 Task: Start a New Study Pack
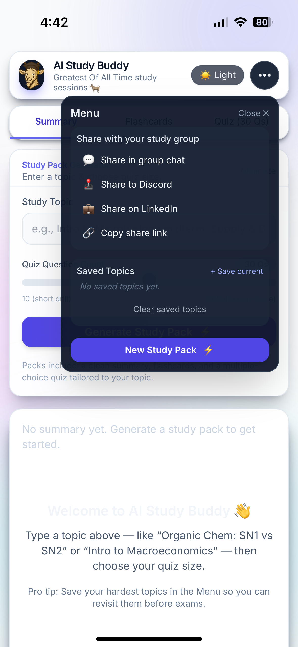[170, 350]
